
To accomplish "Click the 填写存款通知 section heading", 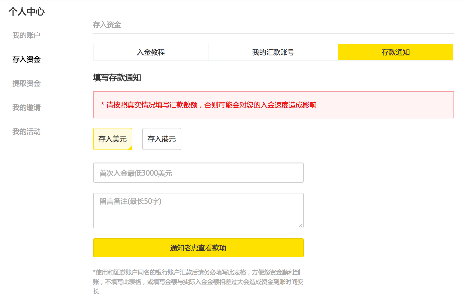I will point(117,78).
